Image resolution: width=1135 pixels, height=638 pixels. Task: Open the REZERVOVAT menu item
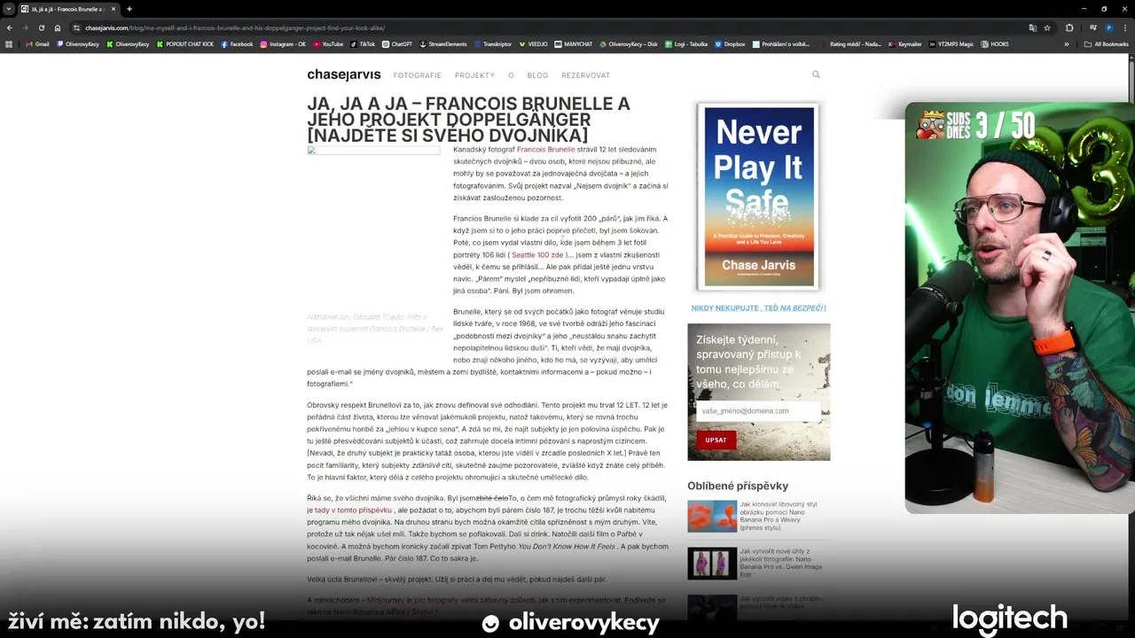coord(585,75)
